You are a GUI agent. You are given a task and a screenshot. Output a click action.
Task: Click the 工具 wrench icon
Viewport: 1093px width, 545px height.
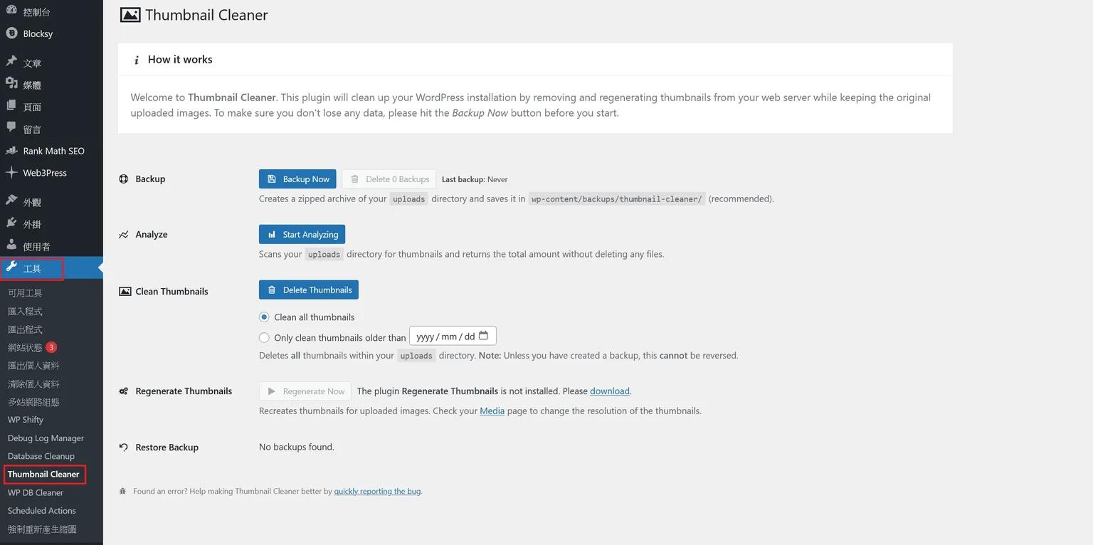pyautogui.click(x=11, y=268)
